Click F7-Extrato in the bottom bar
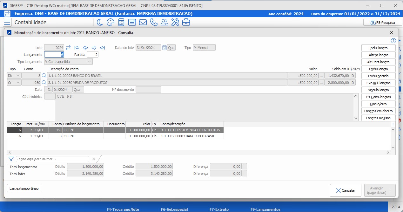 pyautogui.click(x=219, y=209)
